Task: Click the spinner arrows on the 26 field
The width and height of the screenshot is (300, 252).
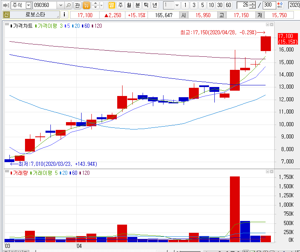Action: pyautogui.click(x=252, y=5)
